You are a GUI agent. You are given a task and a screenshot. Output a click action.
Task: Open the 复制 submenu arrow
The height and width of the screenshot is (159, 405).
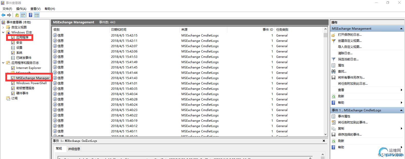pyautogui.click(x=401, y=129)
